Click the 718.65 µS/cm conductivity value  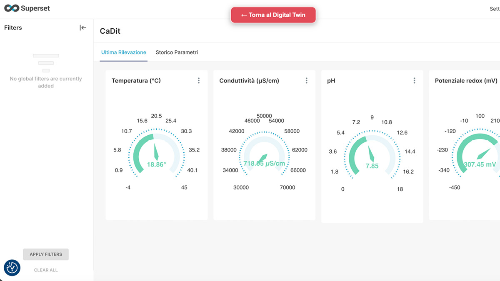[264, 164]
